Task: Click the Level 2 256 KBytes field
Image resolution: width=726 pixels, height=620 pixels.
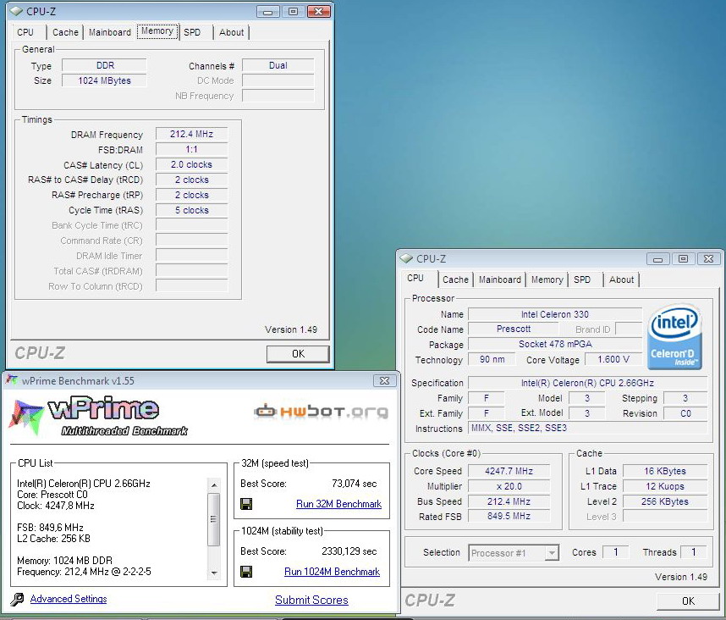Action: [x=665, y=501]
